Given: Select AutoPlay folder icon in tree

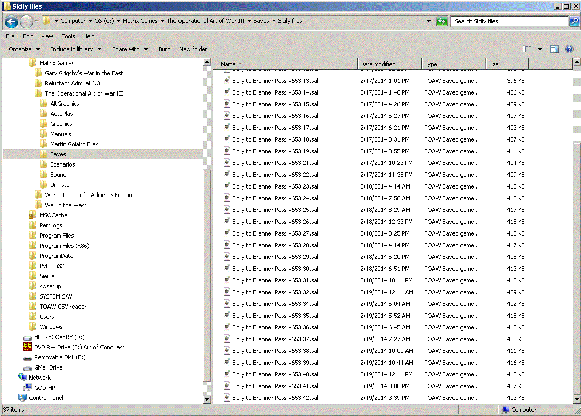Looking at the screenshot, I should [x=44, y=113].
